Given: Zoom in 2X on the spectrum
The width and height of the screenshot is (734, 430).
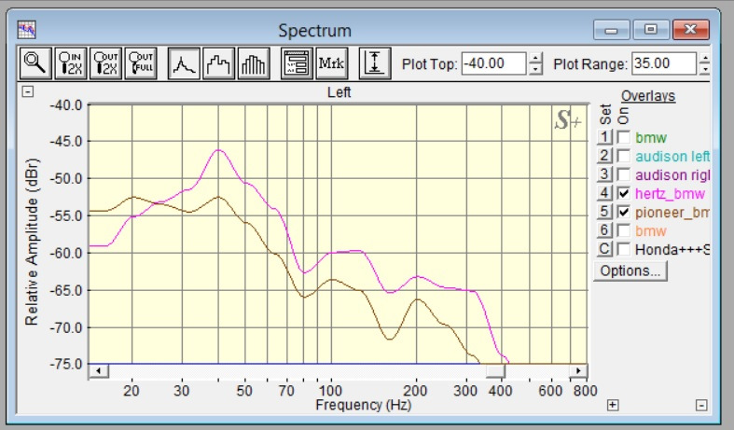Looking at the screenshot, I should coord(71,63).
